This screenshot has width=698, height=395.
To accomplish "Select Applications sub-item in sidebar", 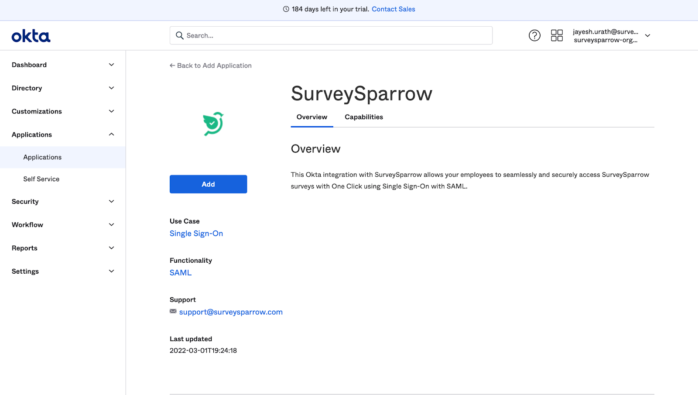I will (x=63, y=157).
